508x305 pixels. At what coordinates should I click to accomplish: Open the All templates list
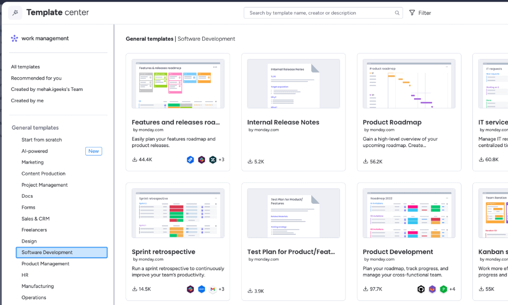point(25,67)
